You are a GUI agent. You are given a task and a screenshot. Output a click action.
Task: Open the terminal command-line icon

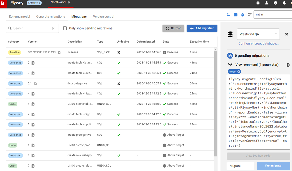236,15
